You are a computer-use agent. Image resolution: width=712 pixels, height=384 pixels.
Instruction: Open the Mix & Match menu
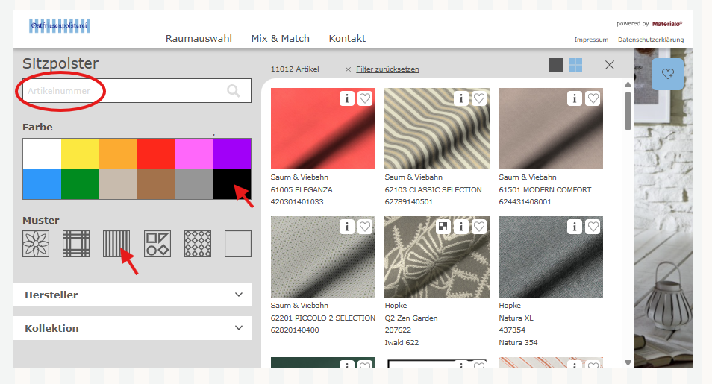(x=280, y=39)
